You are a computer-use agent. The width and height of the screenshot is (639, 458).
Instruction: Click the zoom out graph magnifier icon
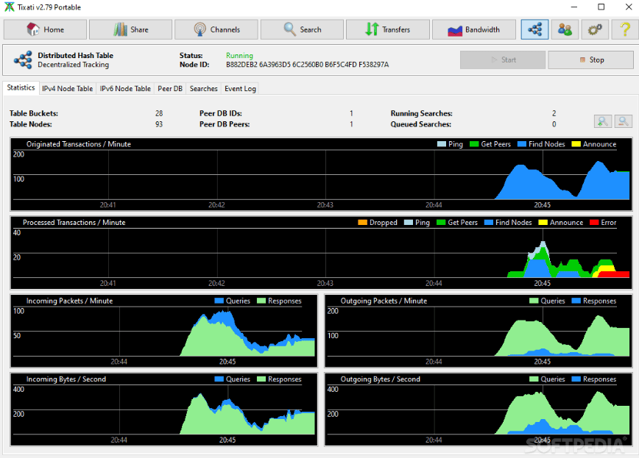point(623,121)
